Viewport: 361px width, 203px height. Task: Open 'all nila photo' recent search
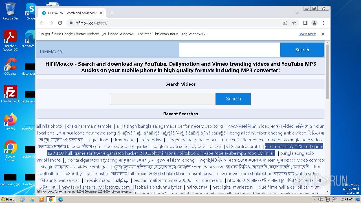point(49,126)
